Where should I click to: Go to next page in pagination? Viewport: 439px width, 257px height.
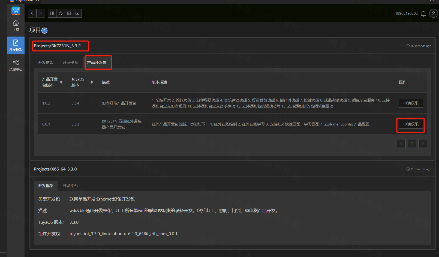point(423,144)
